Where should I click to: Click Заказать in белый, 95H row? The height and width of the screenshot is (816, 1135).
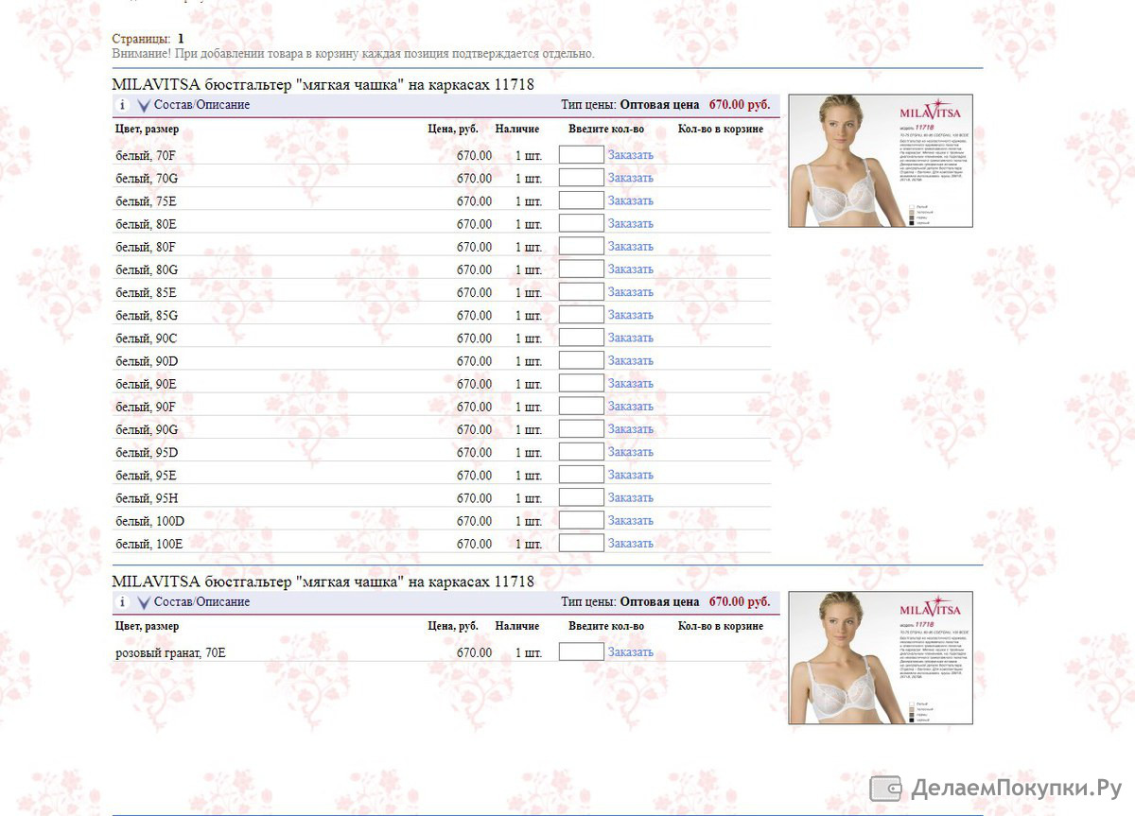[631, 497]
